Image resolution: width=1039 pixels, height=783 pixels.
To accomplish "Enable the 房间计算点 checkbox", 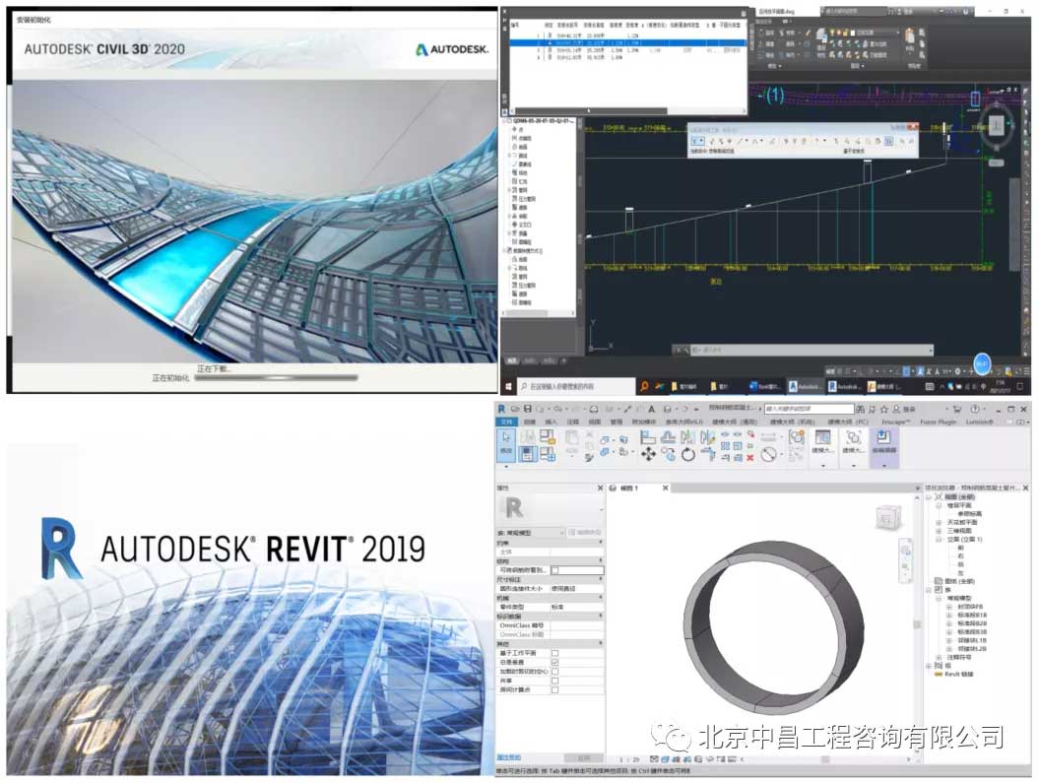I will coord(555,690).
